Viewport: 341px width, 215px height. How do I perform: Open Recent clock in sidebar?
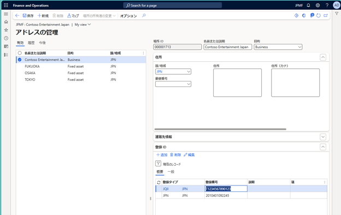[6, 38]
